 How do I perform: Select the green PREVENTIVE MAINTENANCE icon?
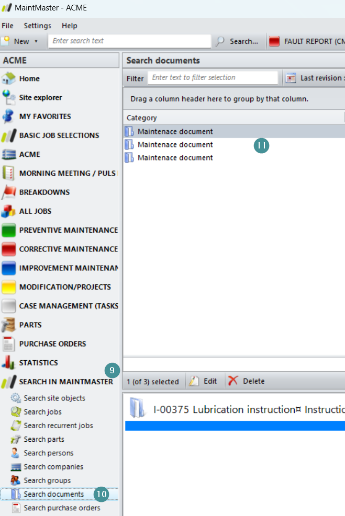point(8,230)
